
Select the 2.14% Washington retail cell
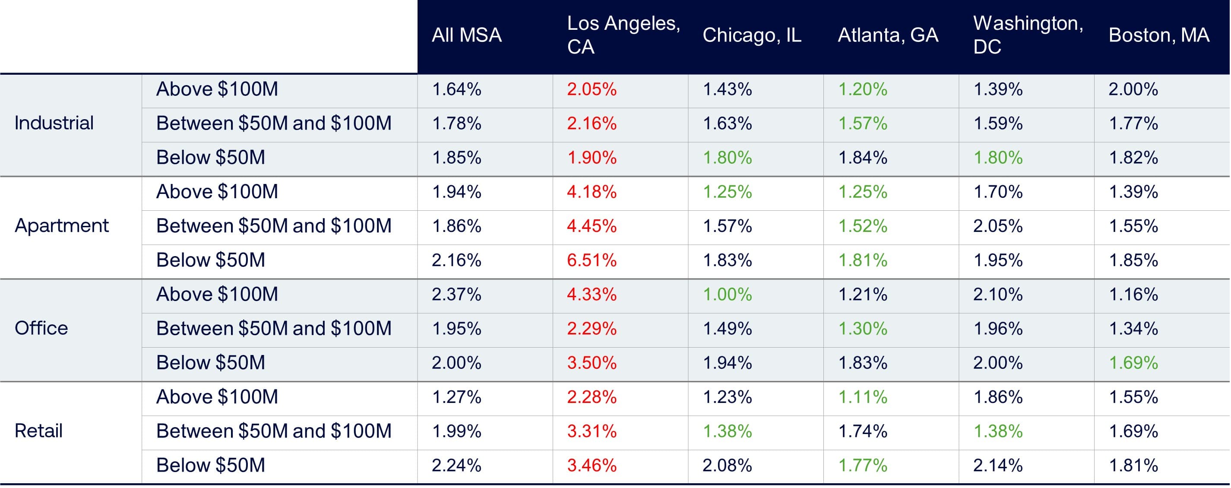coord(998,466)
